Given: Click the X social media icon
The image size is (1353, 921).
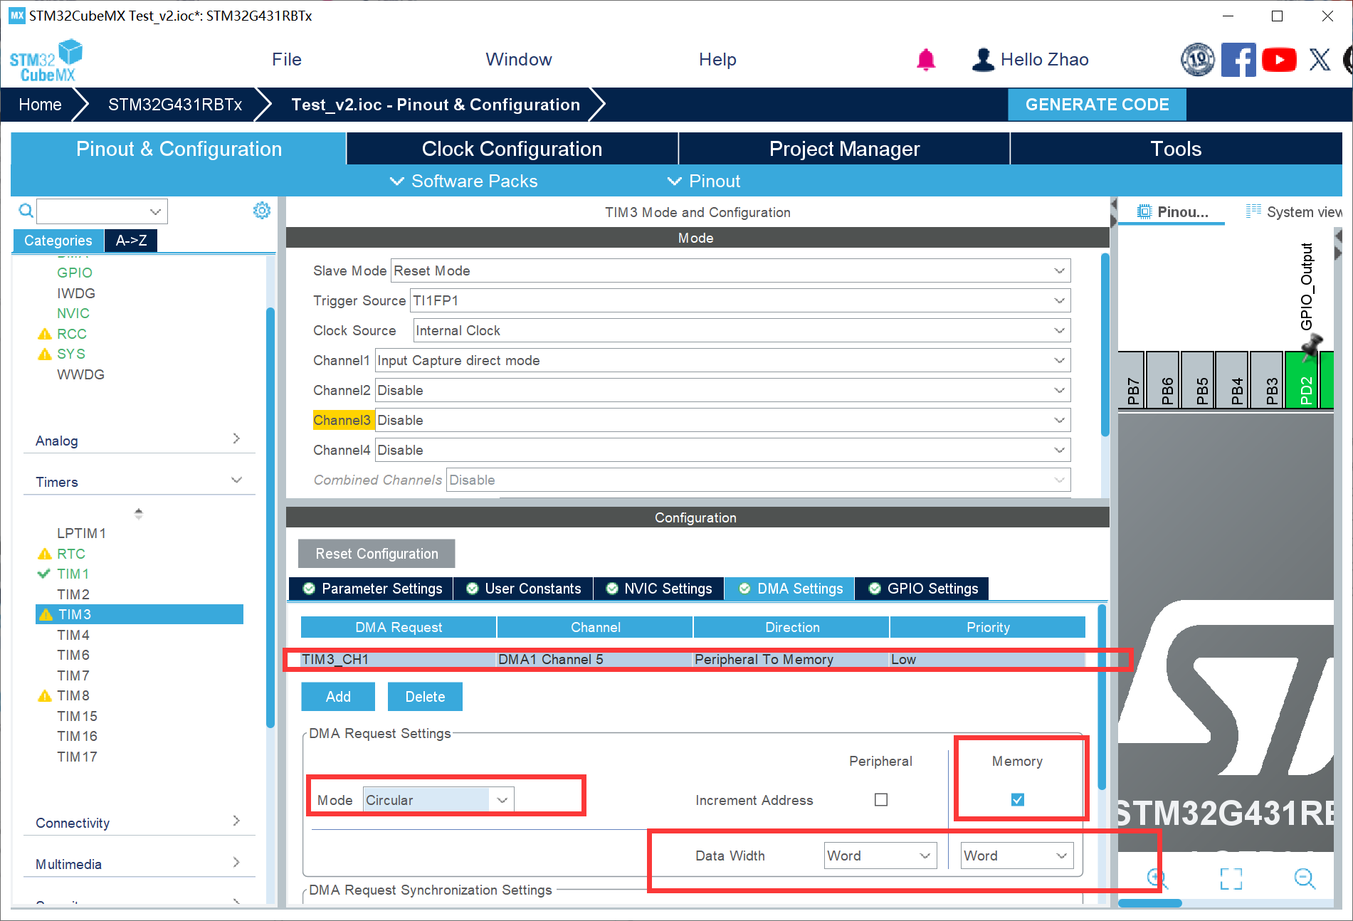Looking at the screenshot, I should tap(1320, 60).
